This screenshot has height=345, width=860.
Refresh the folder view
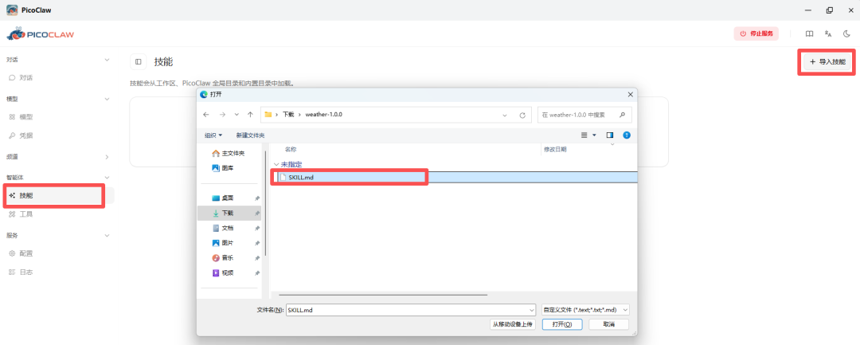[522, 116]
